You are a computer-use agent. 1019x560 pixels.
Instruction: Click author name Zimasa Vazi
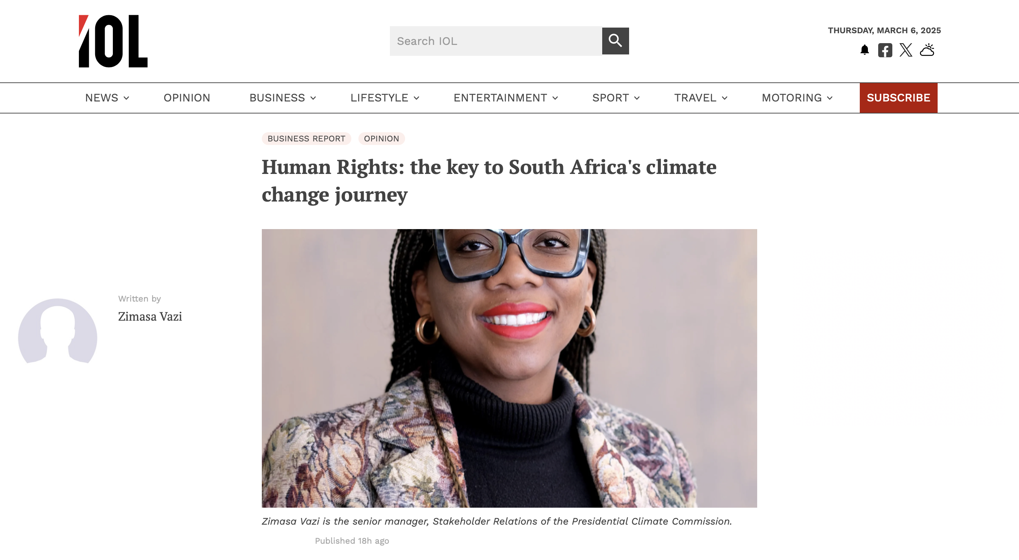point(150,316)
